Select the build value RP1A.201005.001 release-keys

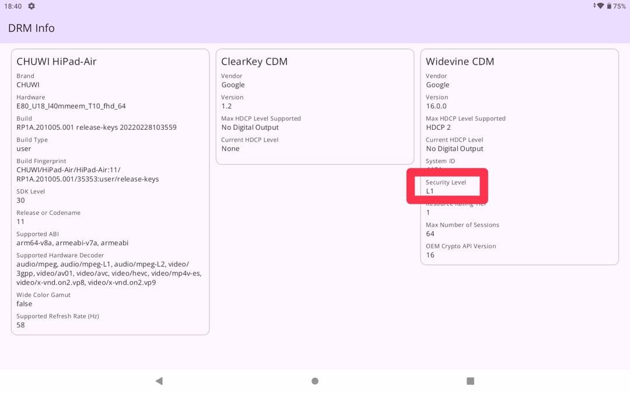click(x=96, y=127)
